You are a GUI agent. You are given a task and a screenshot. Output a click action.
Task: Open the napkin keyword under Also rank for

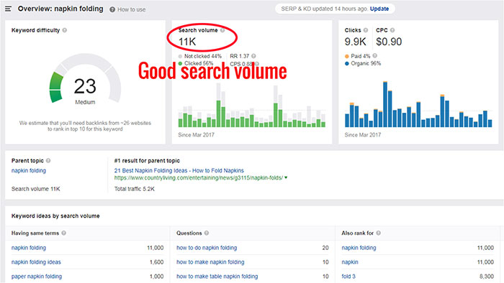pyautogui.click(x=350, y=262)
